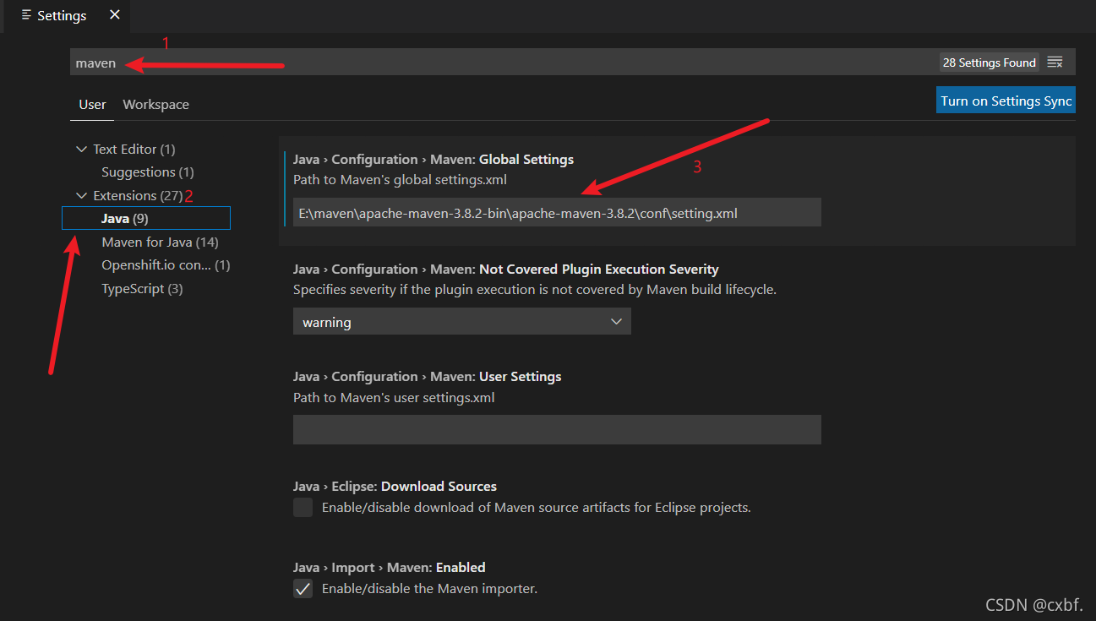1096x621 pixels.
Task: Switch to the Workspace settings tab
Action: pyautogui.click(x=155, y=105)
